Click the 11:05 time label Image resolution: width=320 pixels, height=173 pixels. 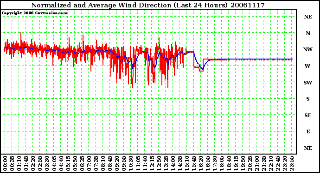(138, 163)
